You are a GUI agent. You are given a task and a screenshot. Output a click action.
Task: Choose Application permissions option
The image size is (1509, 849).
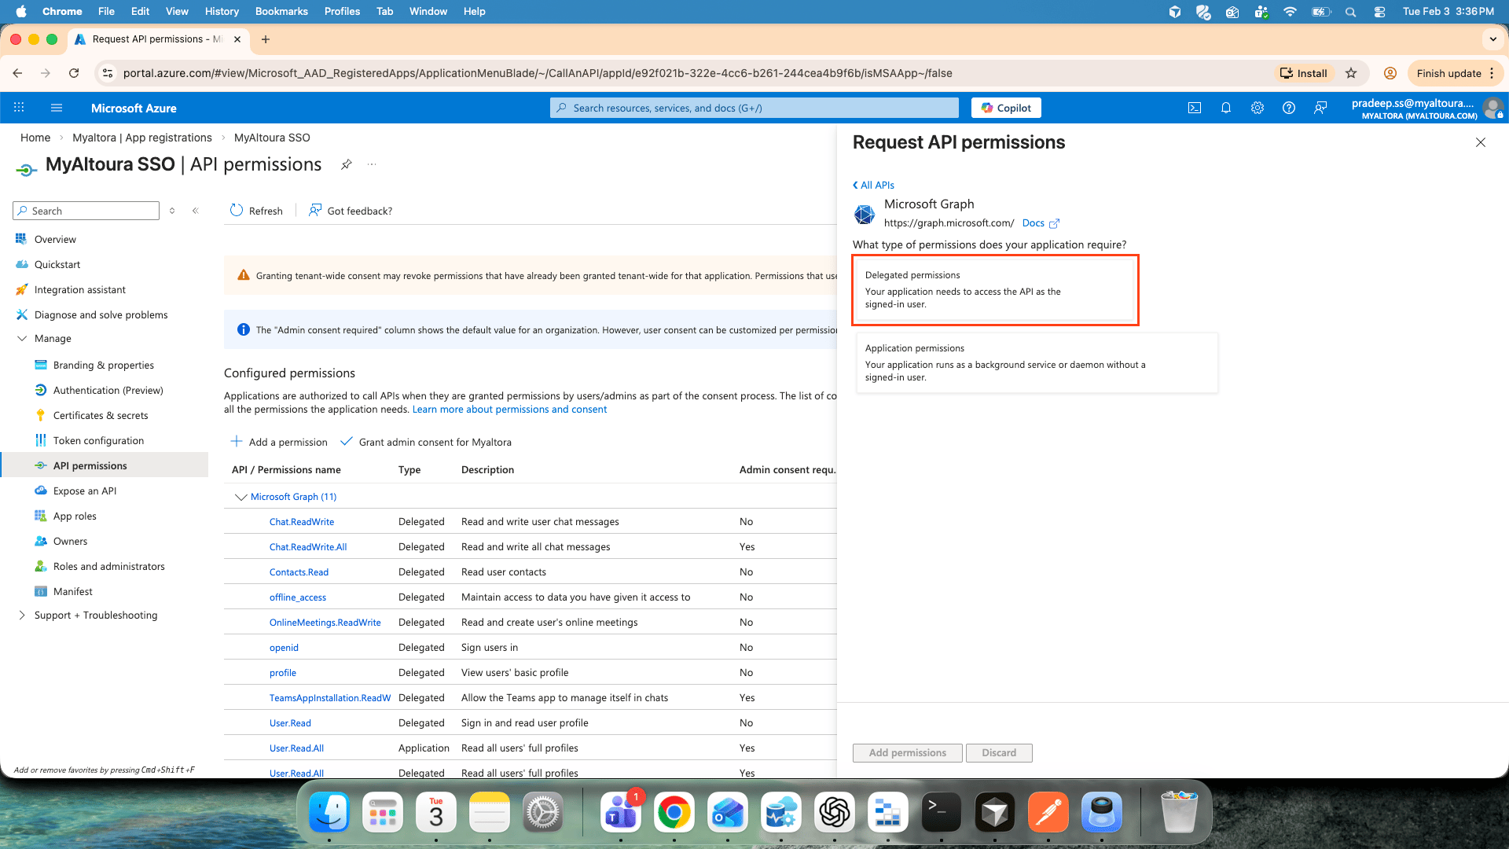pos(1037,363)
